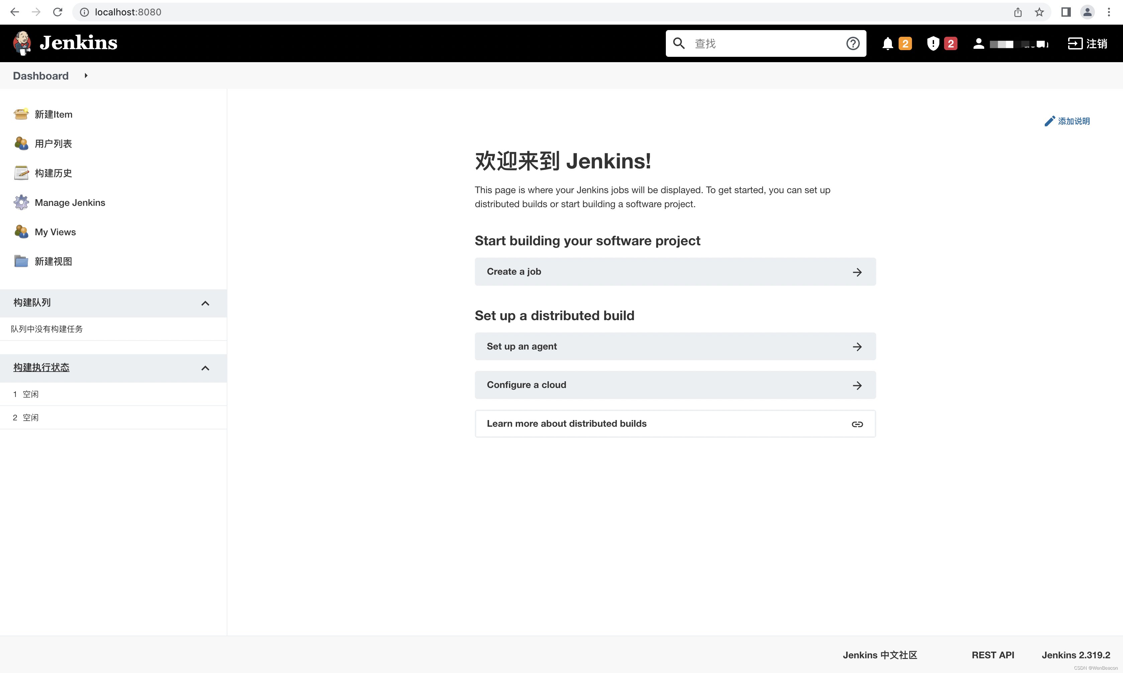Image resolution: width=1123 pixels, height=673 pixels.
Task: Click the Manage Jenkins gear icon
Action: coord(21,203)
